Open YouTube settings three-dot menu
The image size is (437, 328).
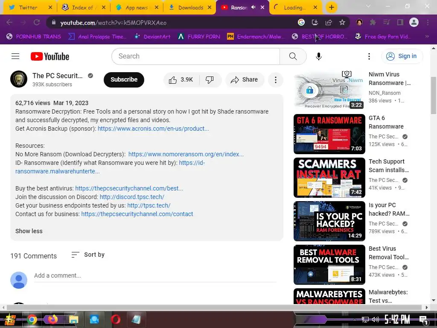tap(369, 56)
